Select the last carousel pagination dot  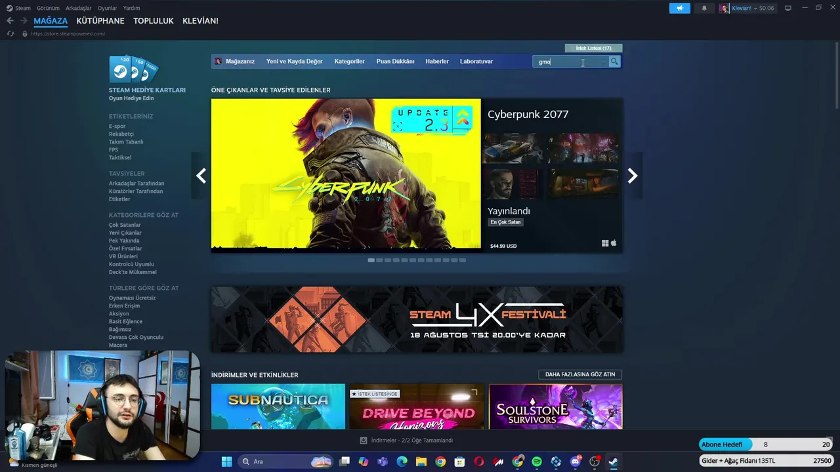point(463,260)
